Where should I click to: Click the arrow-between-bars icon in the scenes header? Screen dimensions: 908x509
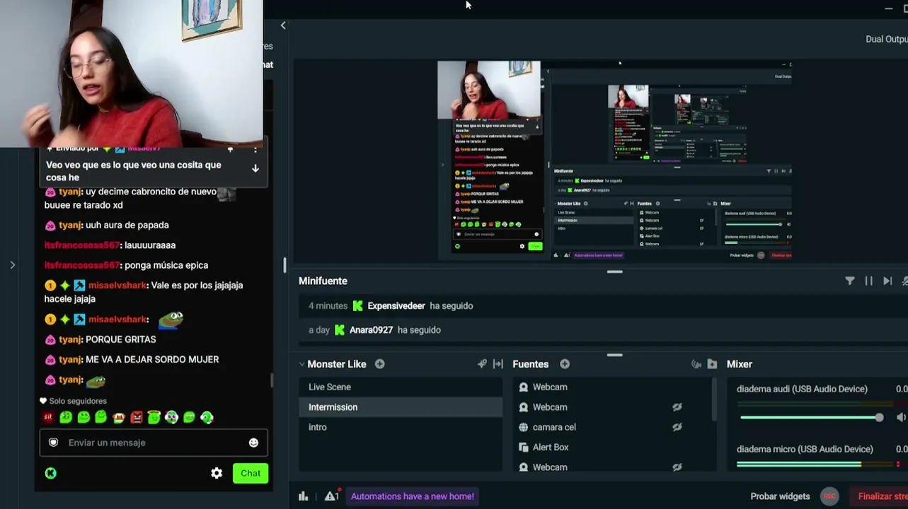pyautogui.click(x=498, y=364)
